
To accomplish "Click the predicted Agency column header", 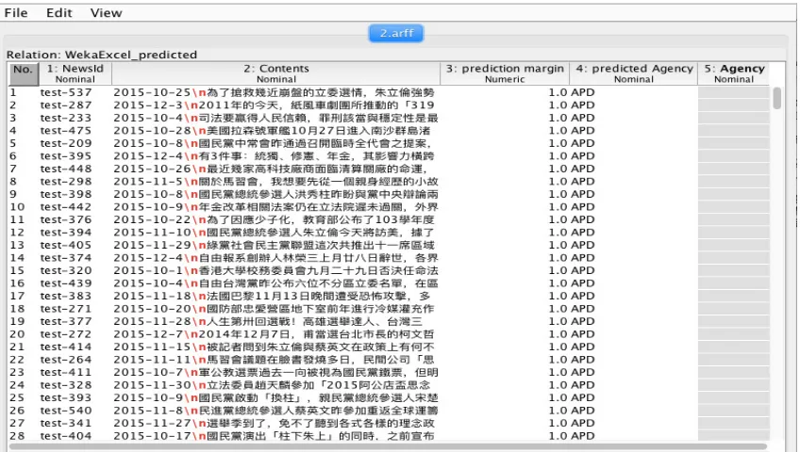I will click(634, 73).
